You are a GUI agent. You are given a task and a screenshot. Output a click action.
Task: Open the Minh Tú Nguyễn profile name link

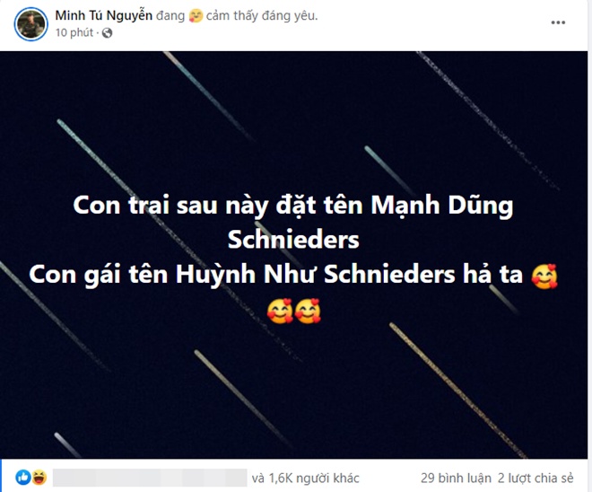click(x=104, y=15)
